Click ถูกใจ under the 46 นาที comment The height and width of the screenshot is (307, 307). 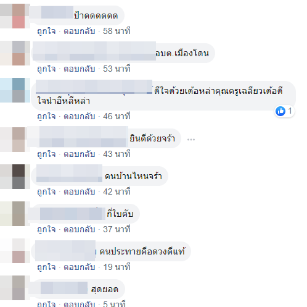[46, 116]
